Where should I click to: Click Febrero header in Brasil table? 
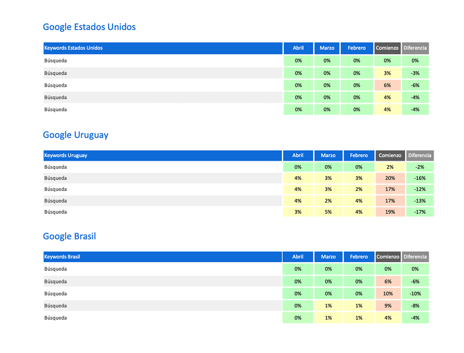359,257
